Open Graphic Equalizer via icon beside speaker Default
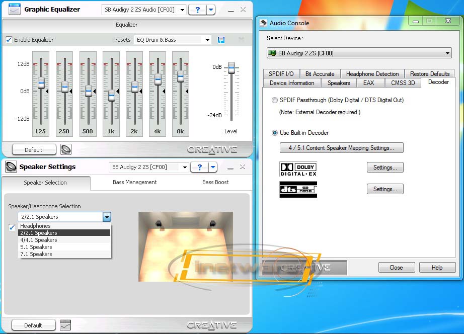The image size is (464, 334). tap(65, 325)
